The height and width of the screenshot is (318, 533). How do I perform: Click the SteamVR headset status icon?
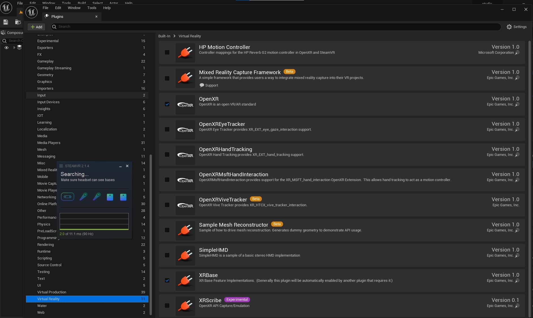click(68, 197)
